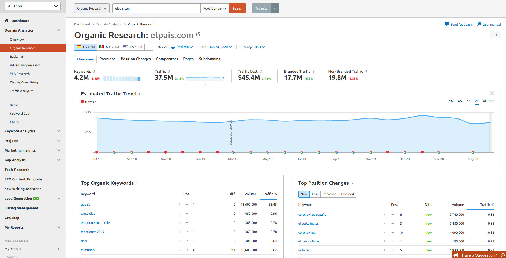The height and width of the screenshot is (258, 506).
Task: Open the Device Desktop dropdown
Action: (182, 47)
